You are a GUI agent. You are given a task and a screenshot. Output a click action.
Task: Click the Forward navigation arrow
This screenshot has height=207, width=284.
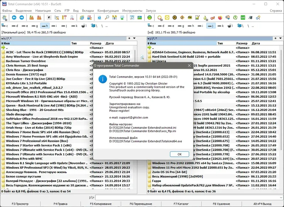tap(22, 18)
